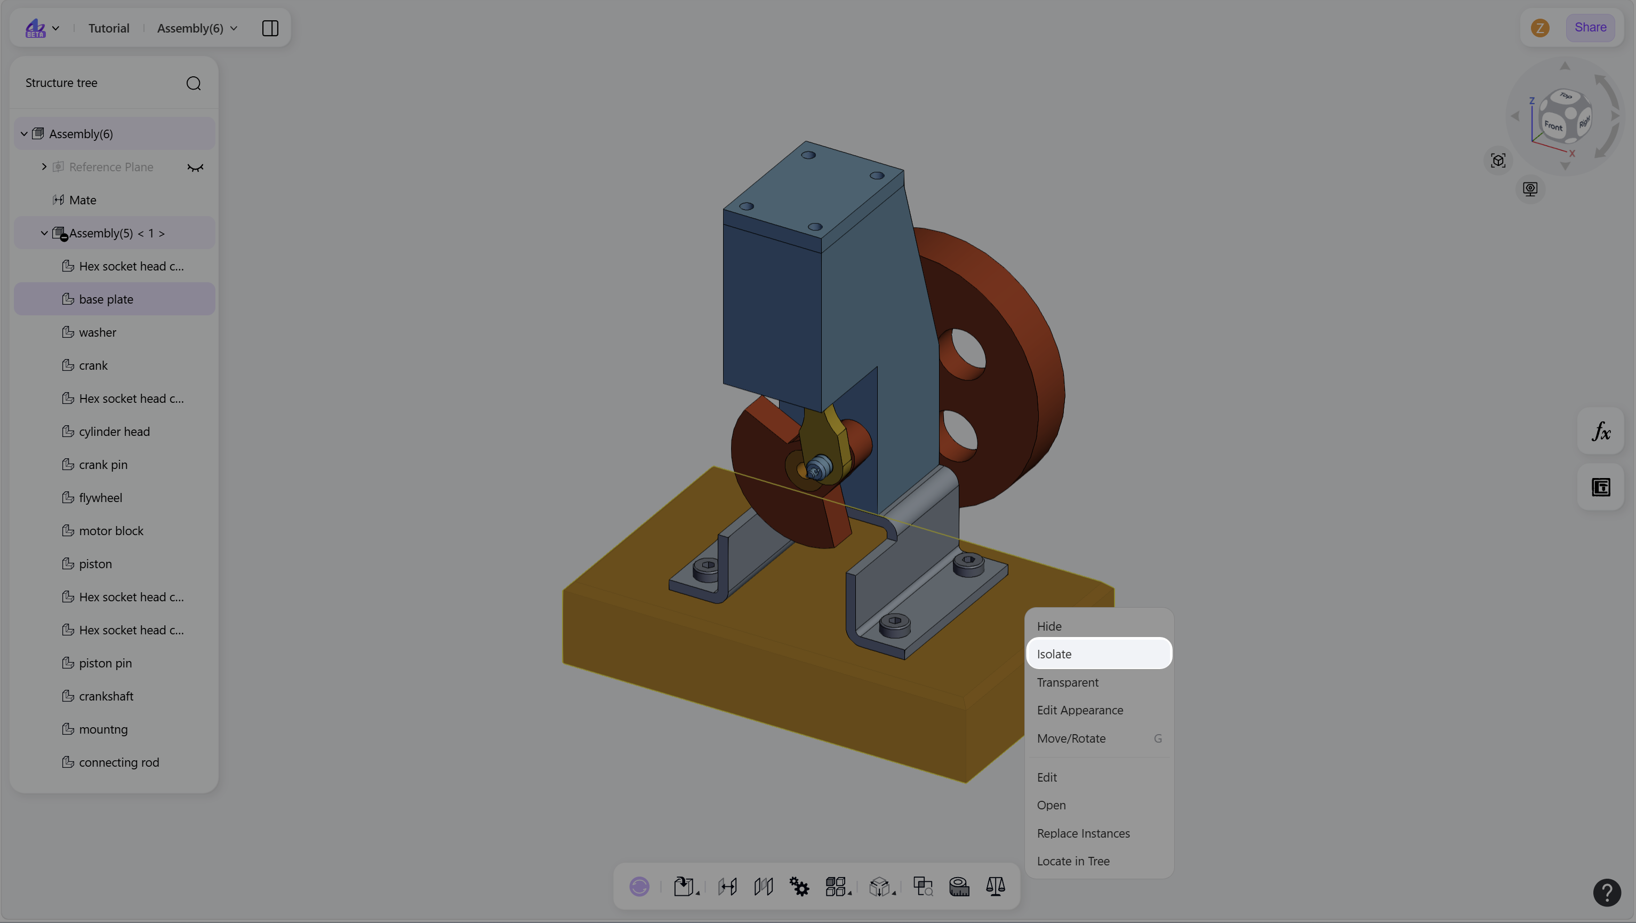This screenshot has height=923, width=1636.
Task: Open Insert Part tool dropdown arrow
Action: point(697,893)
